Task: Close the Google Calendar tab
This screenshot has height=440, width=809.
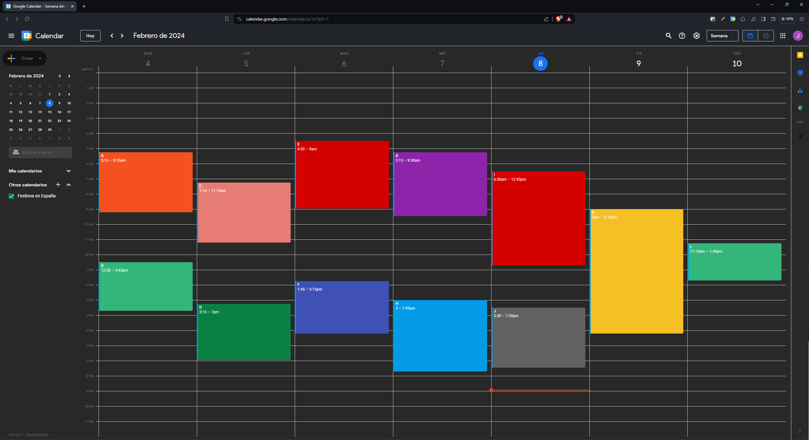Action: (x=72, y=6)
